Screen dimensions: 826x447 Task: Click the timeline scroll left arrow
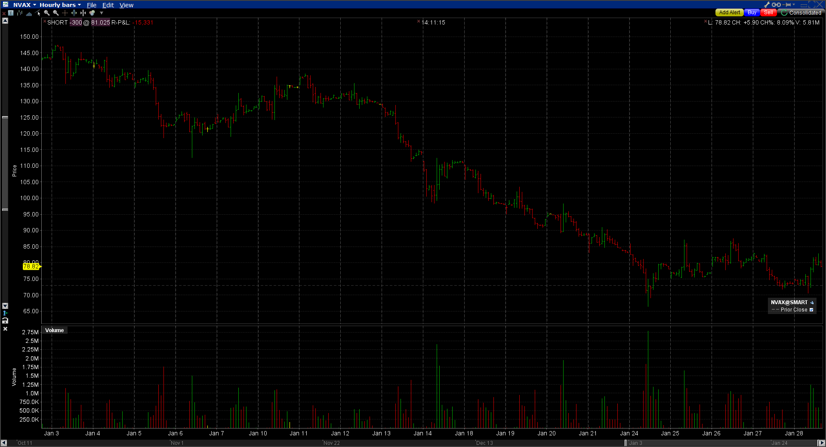[4, 443]
